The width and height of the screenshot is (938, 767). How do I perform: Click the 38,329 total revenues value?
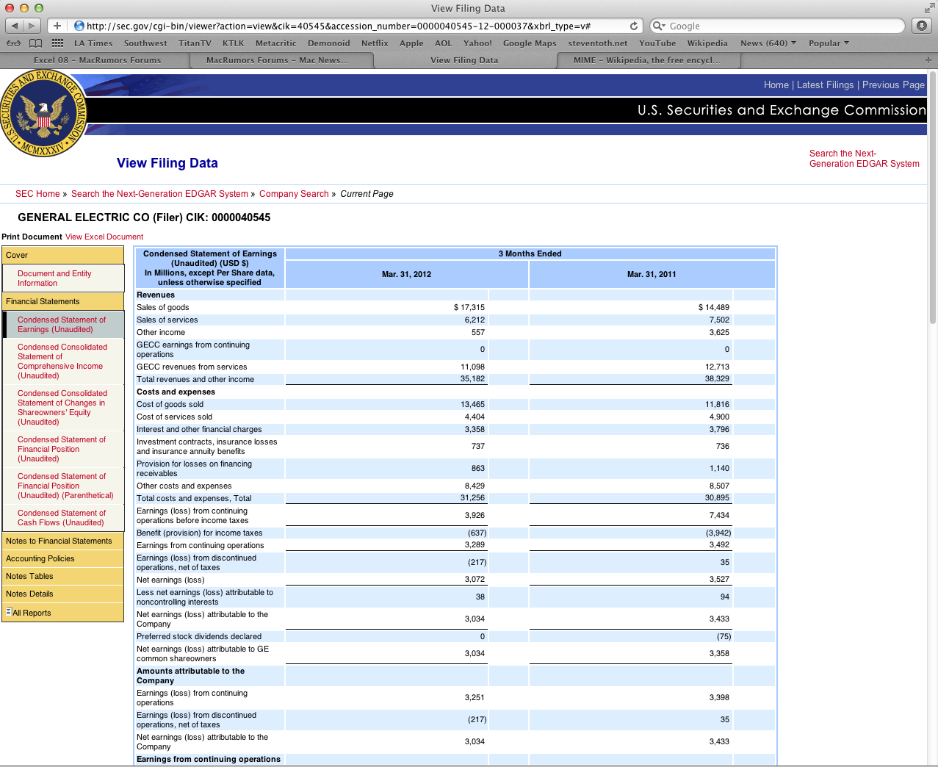coord(717,379)
